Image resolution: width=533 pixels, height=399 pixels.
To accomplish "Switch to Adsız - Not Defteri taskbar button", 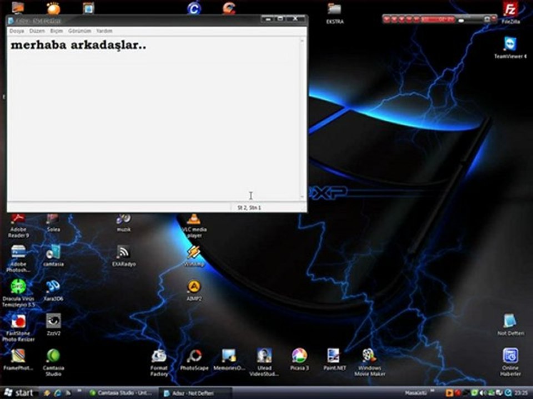I will coord(195,393).
